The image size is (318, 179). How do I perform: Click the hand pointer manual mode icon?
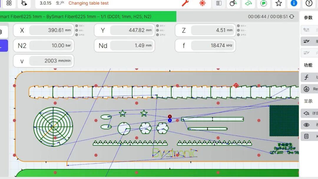(24, 3)
